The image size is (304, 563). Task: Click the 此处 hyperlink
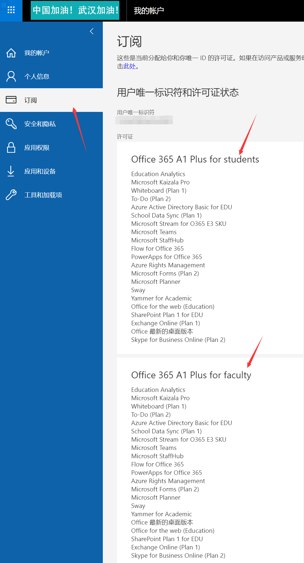pyautogui.click(x=129, y=66)
